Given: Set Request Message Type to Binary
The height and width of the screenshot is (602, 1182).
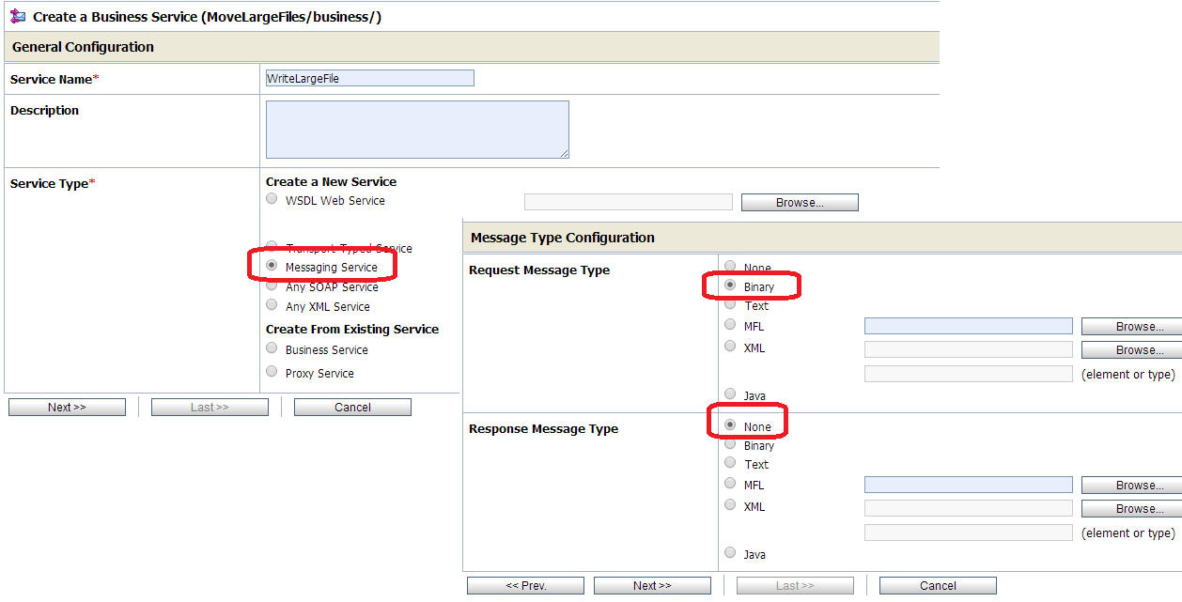Looking at the screenshot, I should click(730, 286).
